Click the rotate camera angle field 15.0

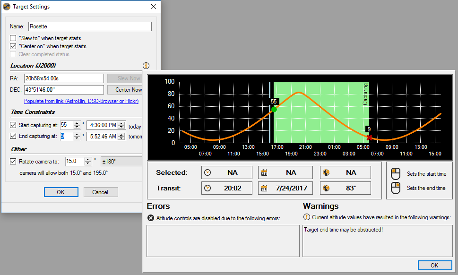75,162
